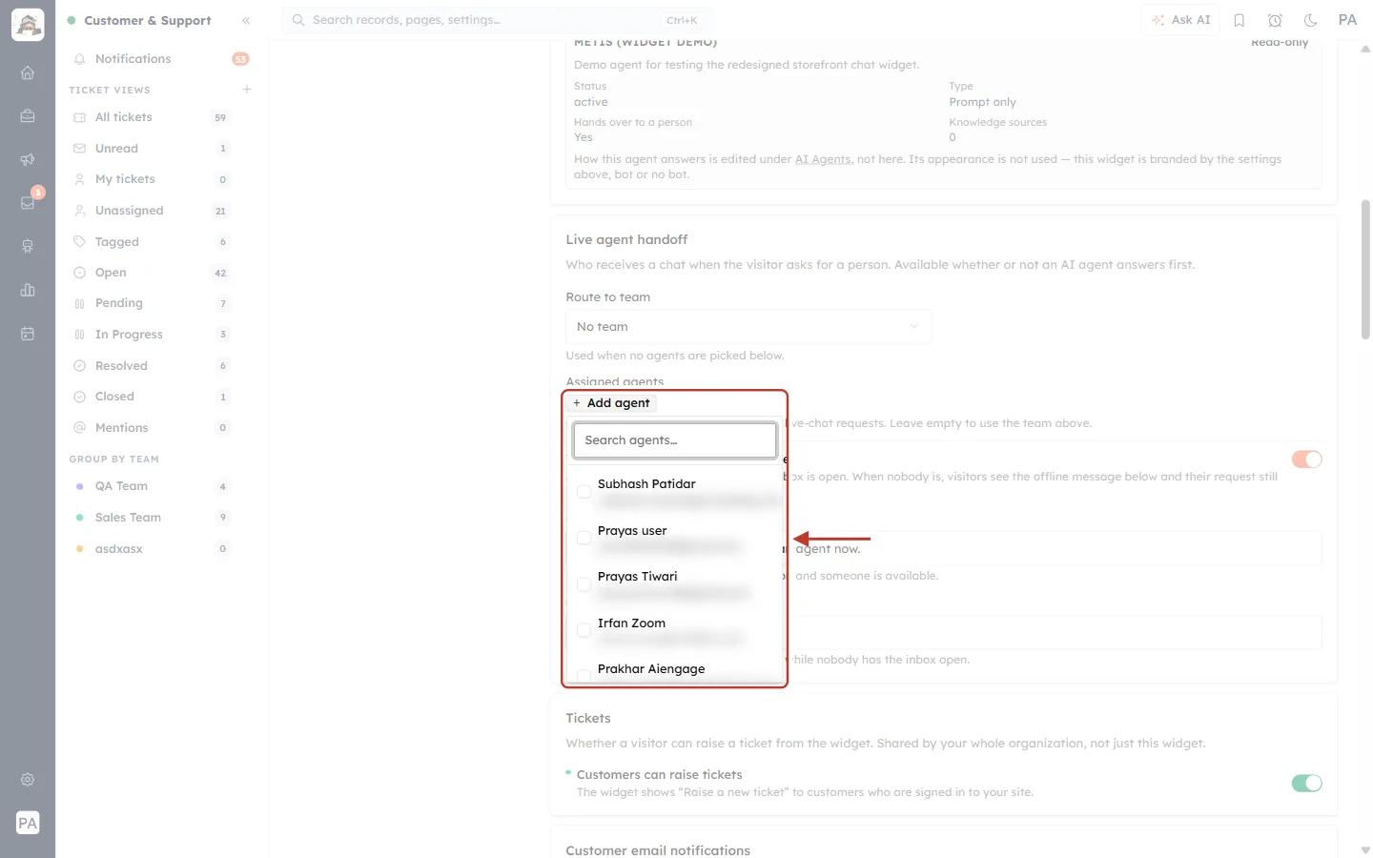Open the award badge icon in left rail

pyautogui.click(x=28, y=246)
